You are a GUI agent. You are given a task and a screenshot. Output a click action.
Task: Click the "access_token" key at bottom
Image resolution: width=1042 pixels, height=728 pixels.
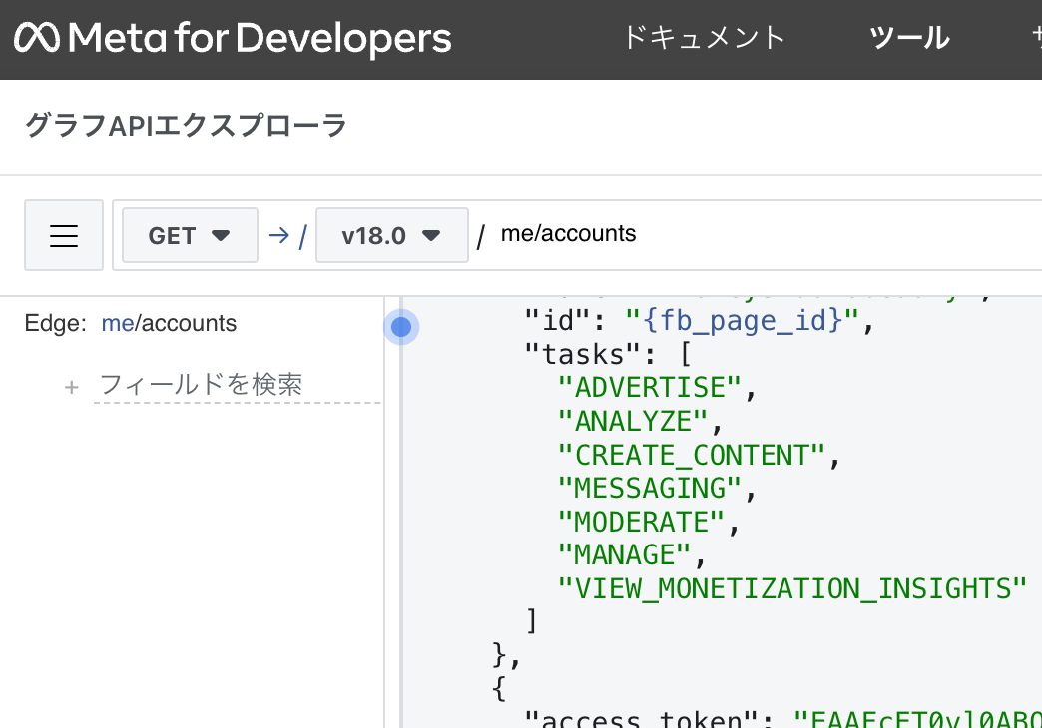pyautogui.click(x=641, y=719)
